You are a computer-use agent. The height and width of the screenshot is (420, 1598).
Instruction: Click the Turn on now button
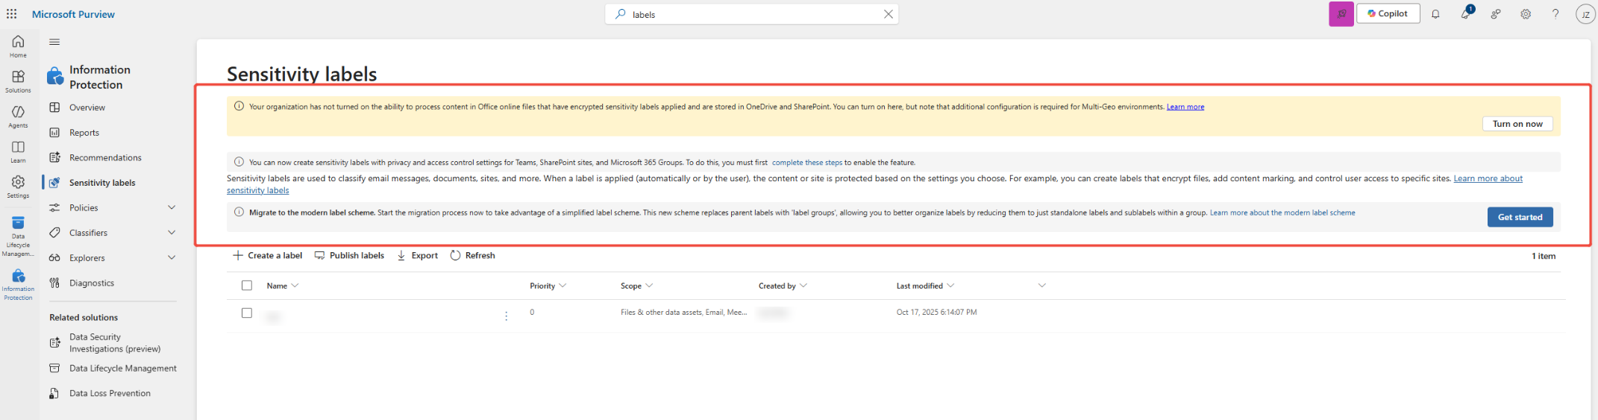point(1517,124)
